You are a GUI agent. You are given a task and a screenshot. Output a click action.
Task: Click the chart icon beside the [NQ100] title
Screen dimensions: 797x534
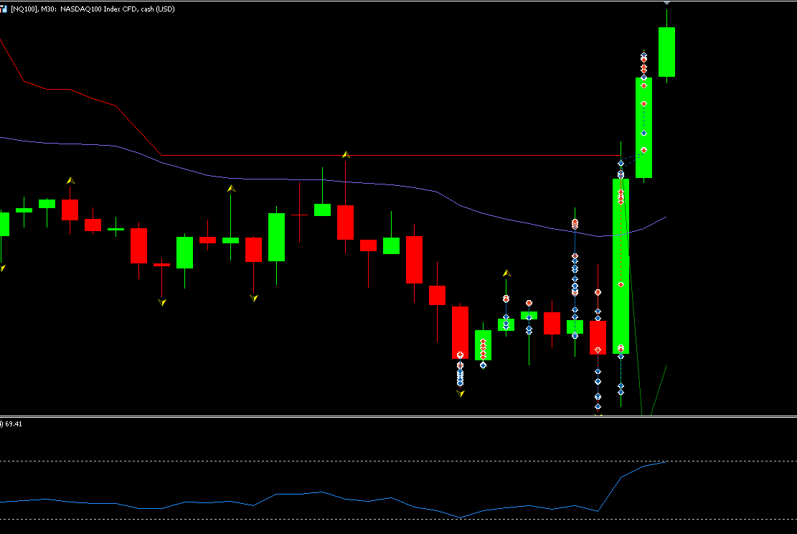pyautogui.click(x=3, y=9)
